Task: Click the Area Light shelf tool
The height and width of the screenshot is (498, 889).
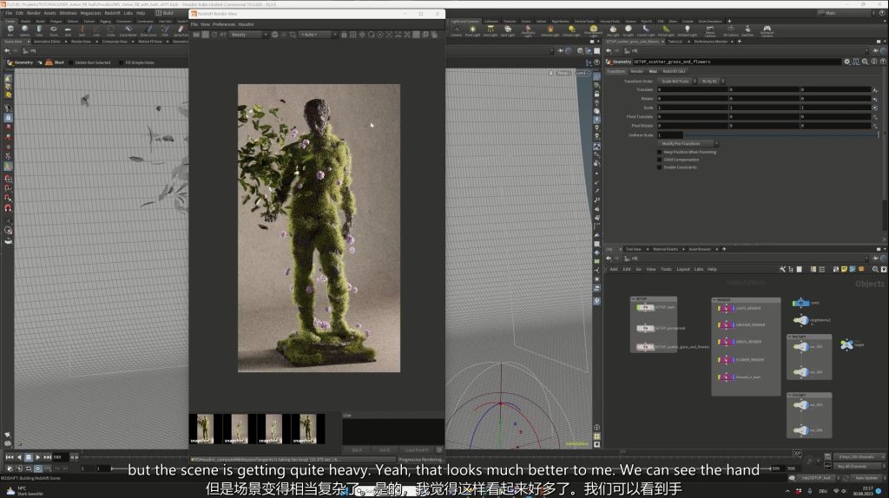Action: tap(491, 30)
